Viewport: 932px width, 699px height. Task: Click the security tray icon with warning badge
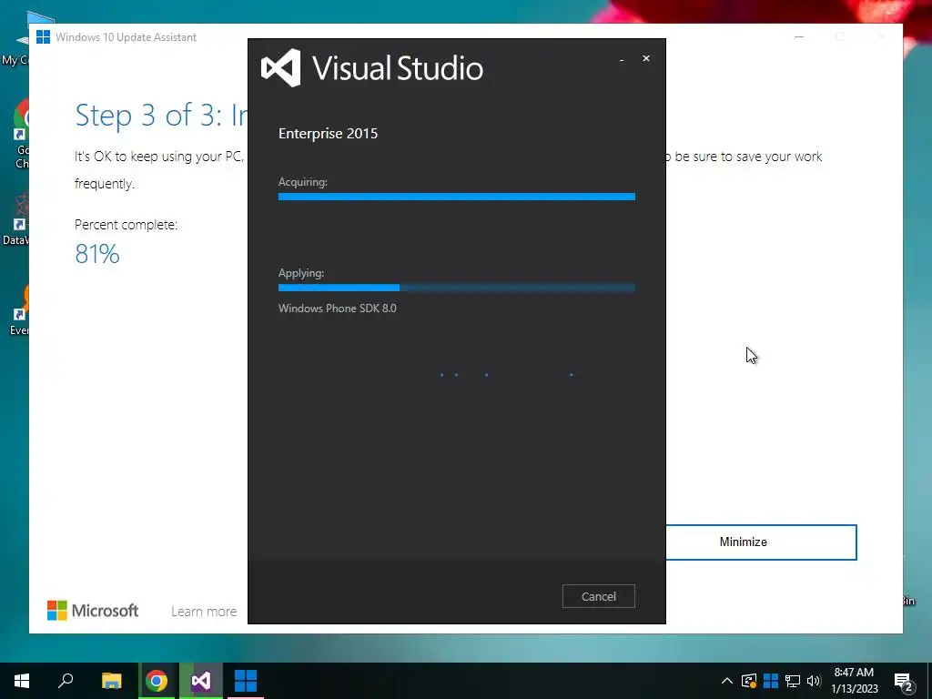tap(749, 681)
